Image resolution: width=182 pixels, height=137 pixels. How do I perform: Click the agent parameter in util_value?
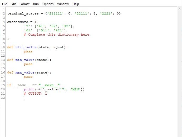tap(59, 47)
